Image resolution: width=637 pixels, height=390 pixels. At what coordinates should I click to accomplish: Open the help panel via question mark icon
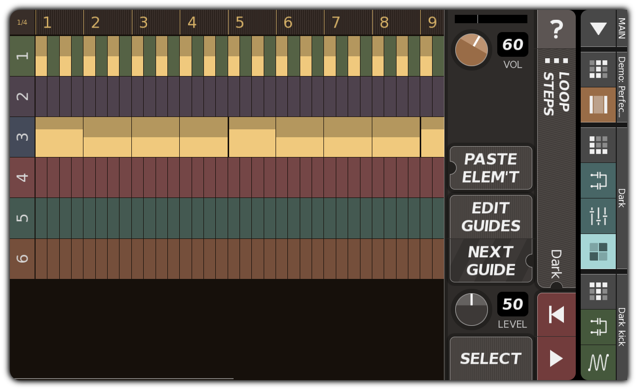557,29
